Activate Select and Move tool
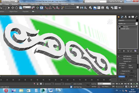The height and width of the screenshot is (93, 139). [x=13, y=8]
